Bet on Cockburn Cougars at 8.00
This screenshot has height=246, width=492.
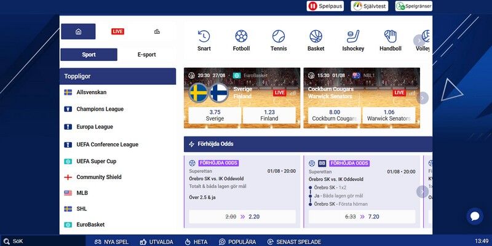[335, 115]
